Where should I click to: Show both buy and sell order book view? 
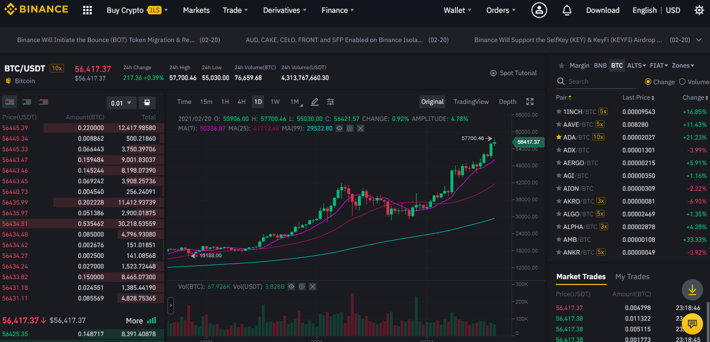click(x=10, y=102)
